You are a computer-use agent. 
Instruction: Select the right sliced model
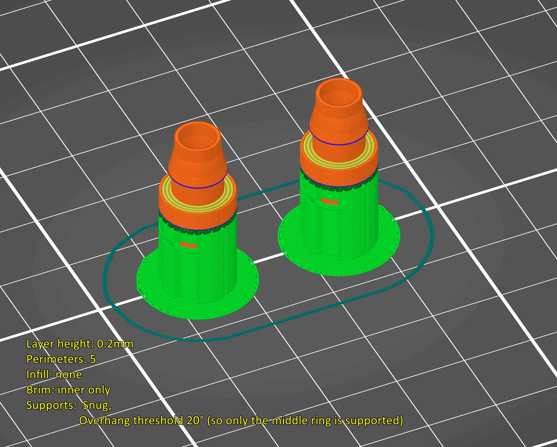coord(339,177)
